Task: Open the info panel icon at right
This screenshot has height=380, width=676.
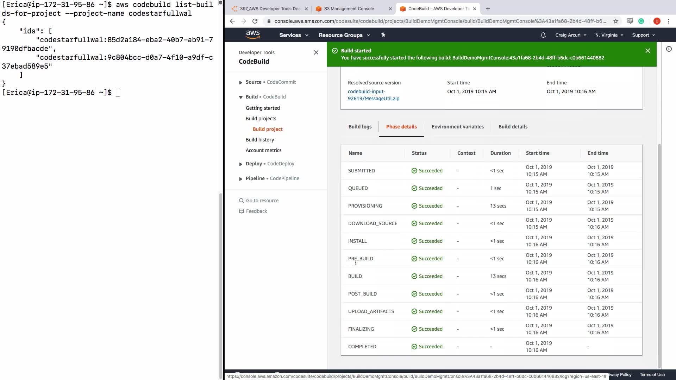Action: pos(669,49)
